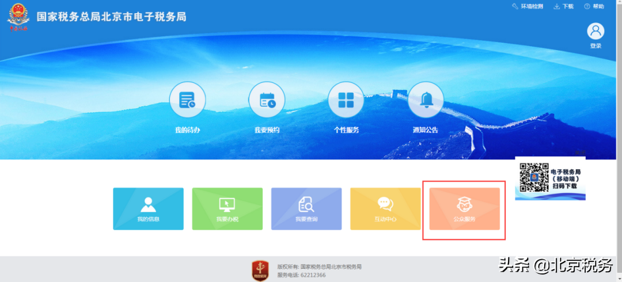Click the 登录 user avatar icon
Screen dimensions: 622x282
click(x=596, y=31)
